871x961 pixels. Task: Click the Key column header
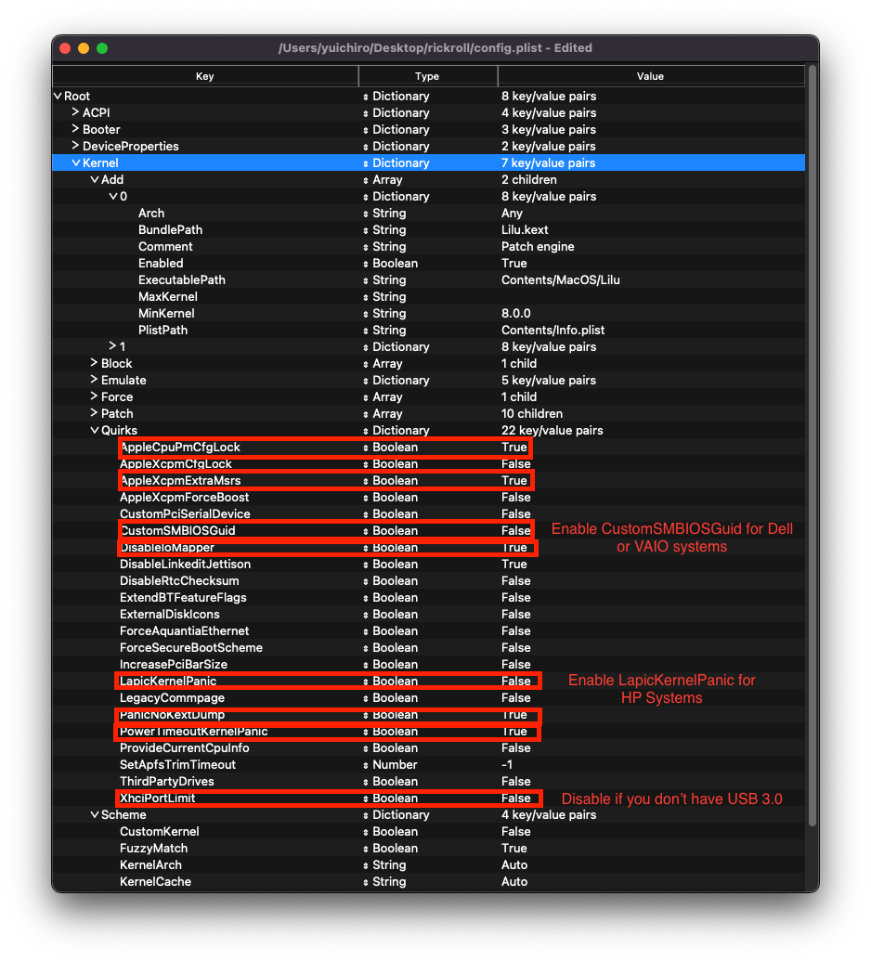pyautogui.click(x=204, y=76)
